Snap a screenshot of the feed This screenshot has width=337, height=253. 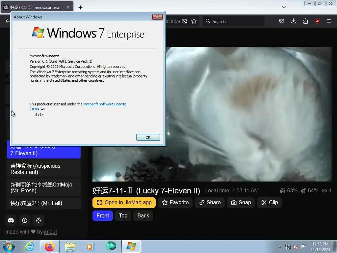click(241, 203)
